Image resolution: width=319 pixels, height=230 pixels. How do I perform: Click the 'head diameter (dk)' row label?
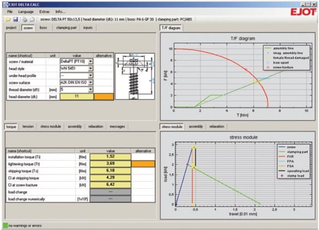pyautogui.click(x=23, y=97)
